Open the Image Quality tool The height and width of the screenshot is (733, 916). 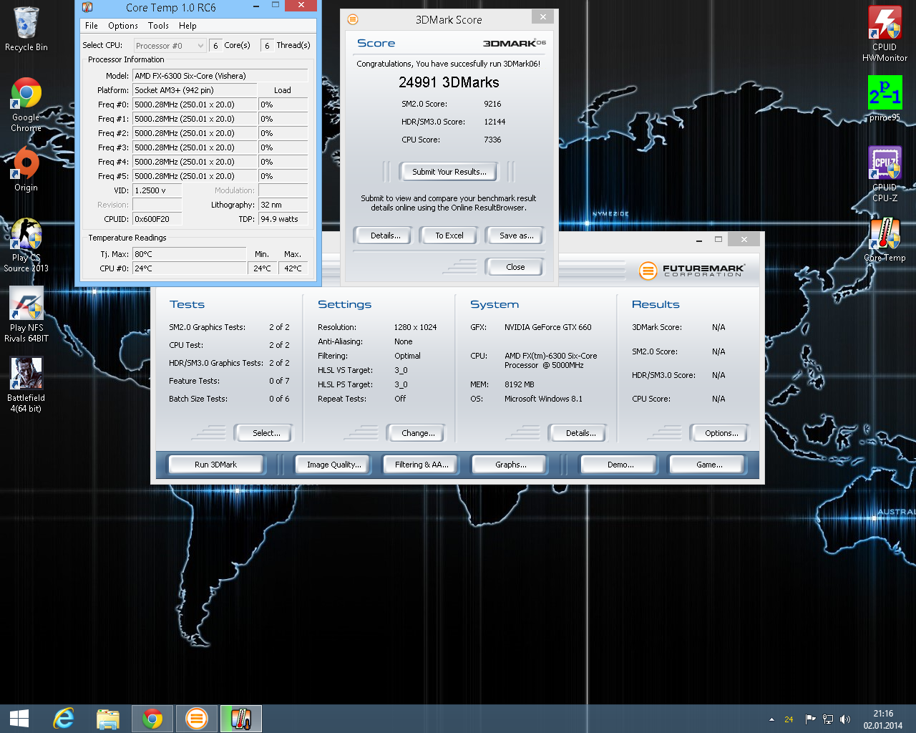334,465
